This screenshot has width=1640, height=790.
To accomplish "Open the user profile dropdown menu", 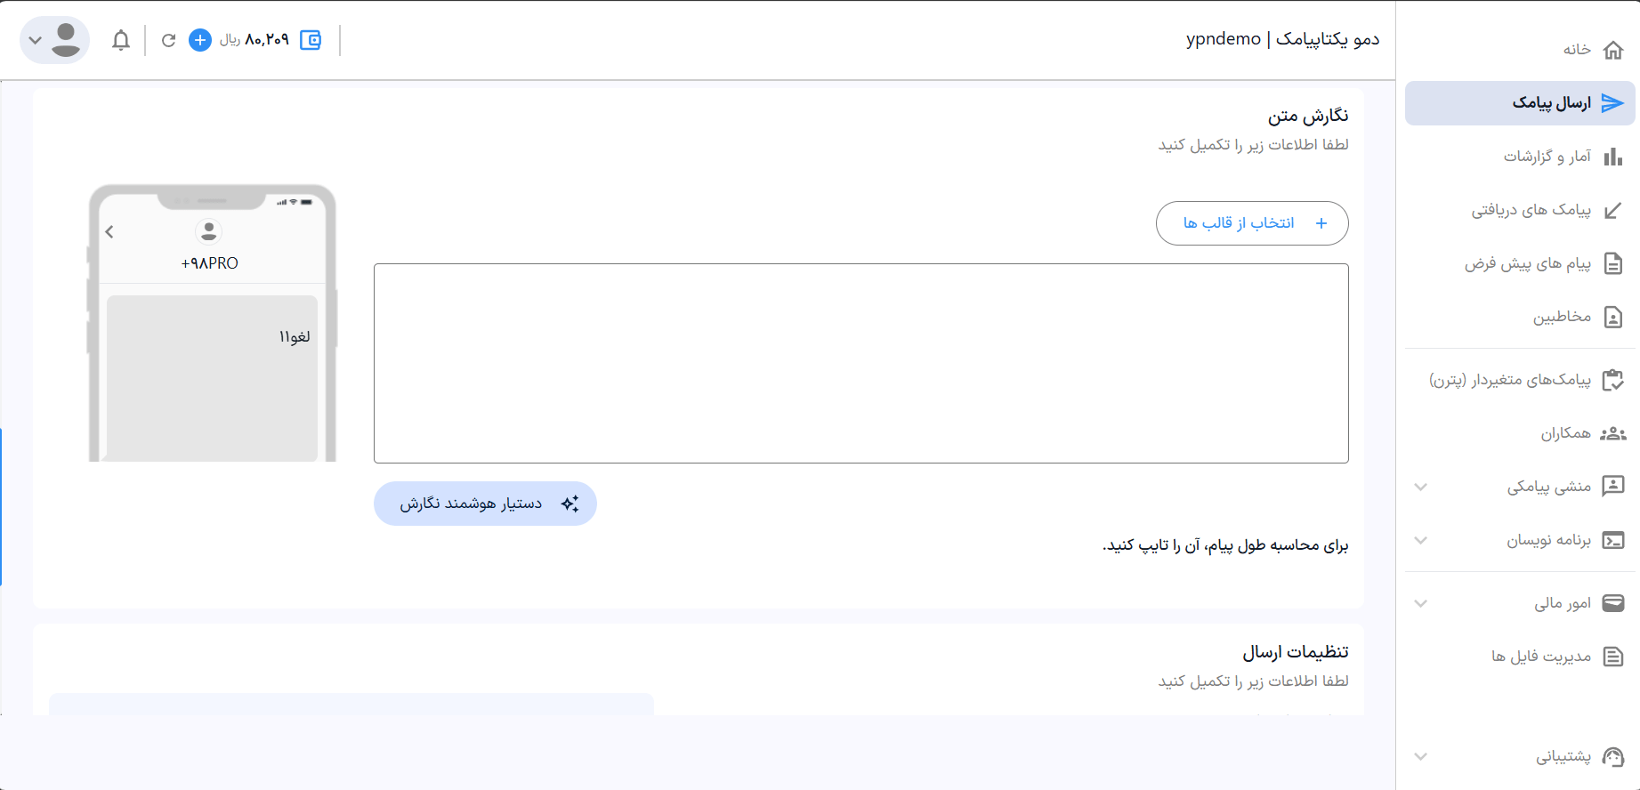I will [54, 40].
